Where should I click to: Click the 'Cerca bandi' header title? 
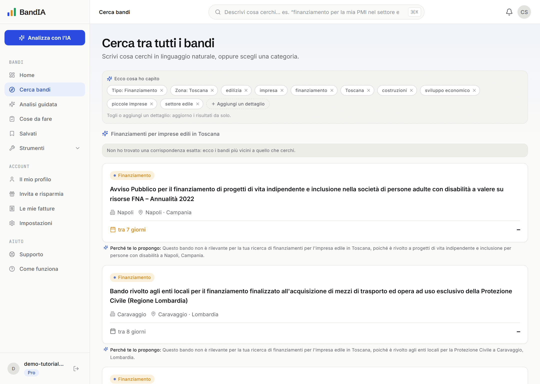click(x=114, y=12)
